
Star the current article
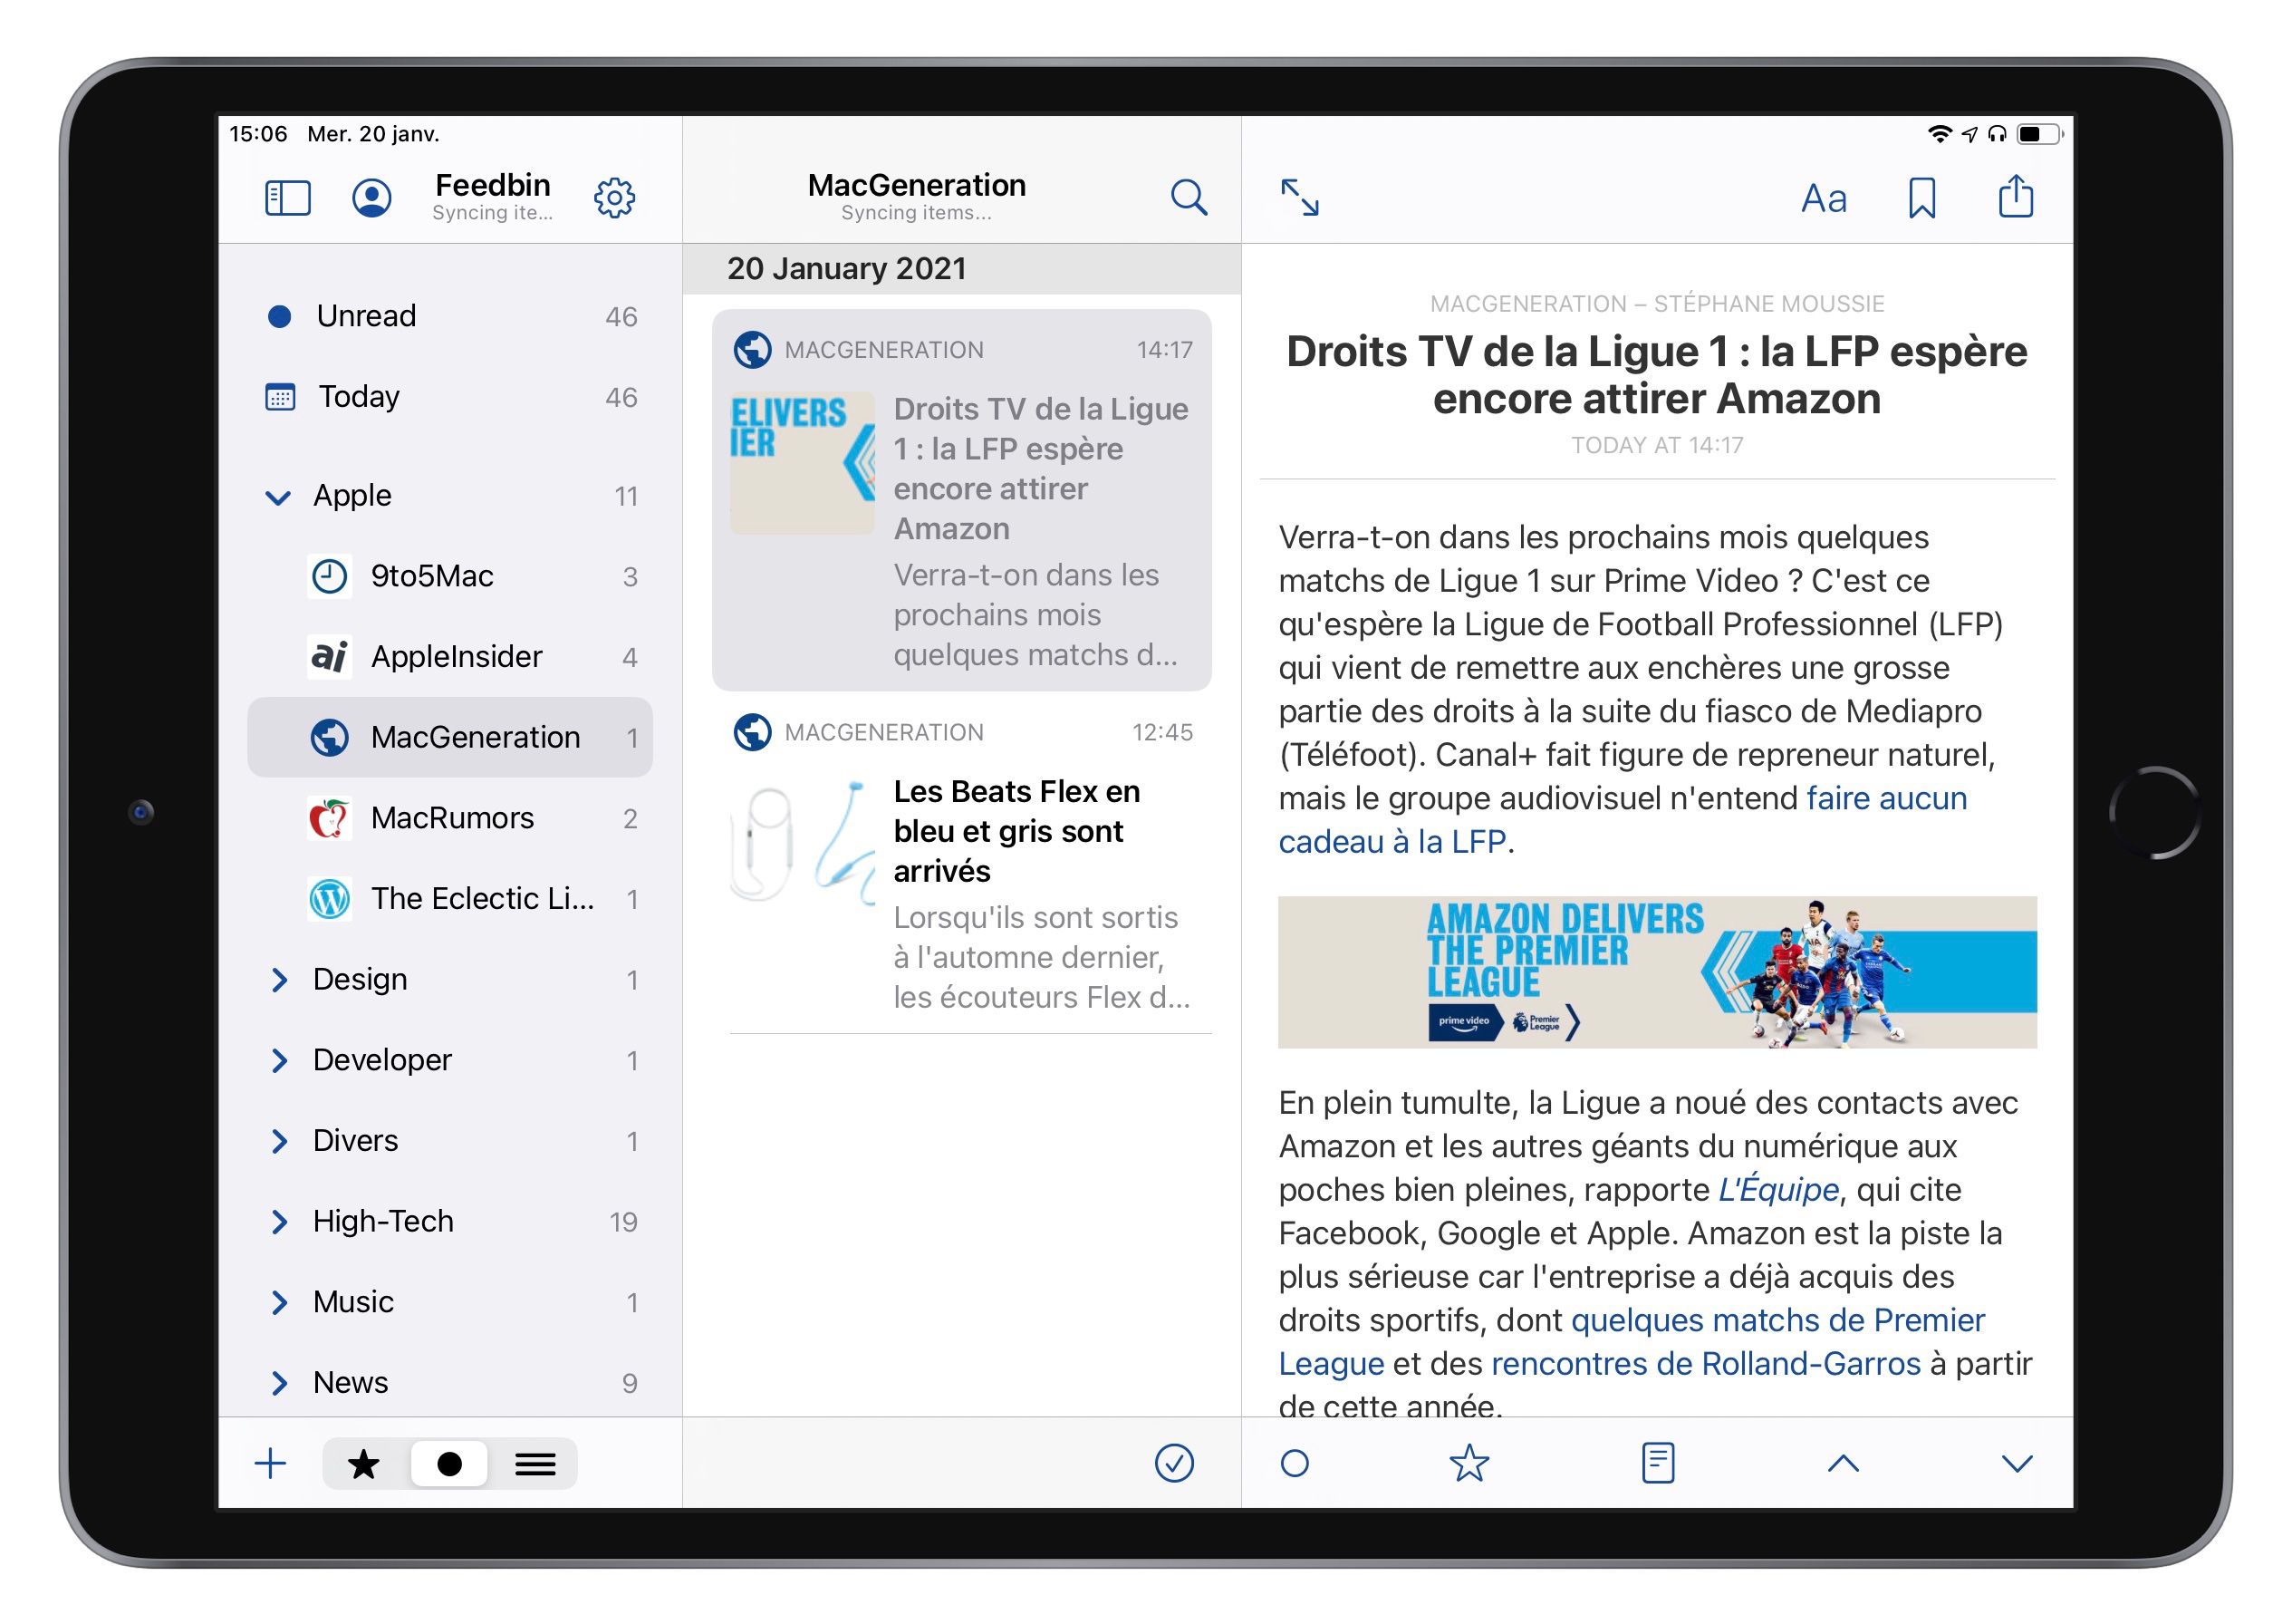point(1469,1463)
